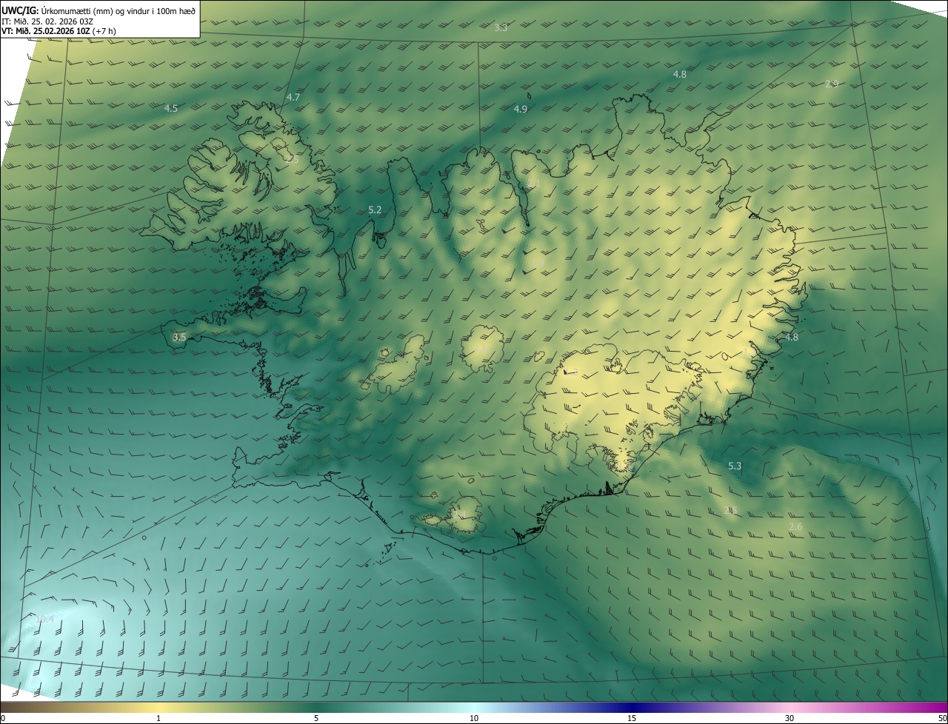The width and height of the screenshot is (948, 724).
Task: Click the 4.7 value label on the map
Action: coord(293,98)
